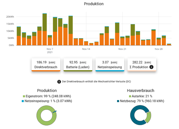The image size is (179, 129).
Task: Click the 10kWh y-axis label
Action: 10,31
